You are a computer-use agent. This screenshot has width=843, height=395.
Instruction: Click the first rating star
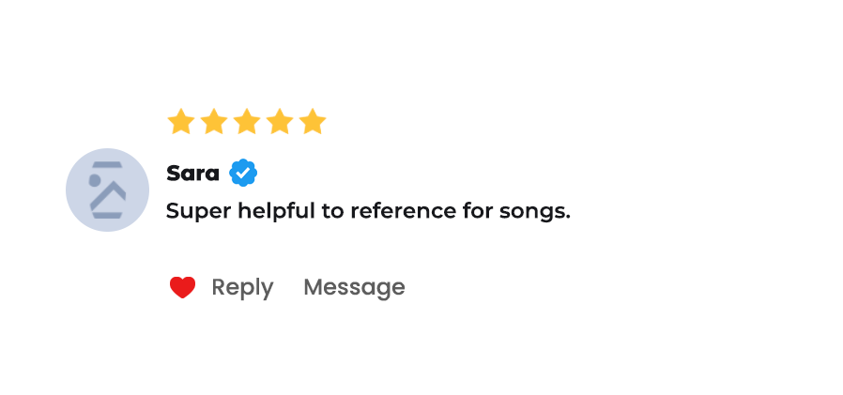click(180, 122)
